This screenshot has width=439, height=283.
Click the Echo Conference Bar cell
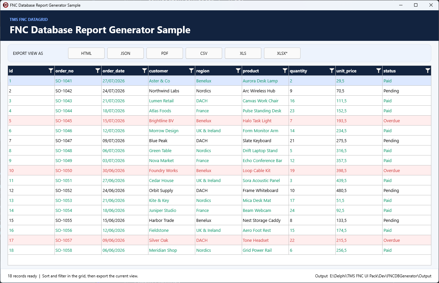tap(265, 160)
